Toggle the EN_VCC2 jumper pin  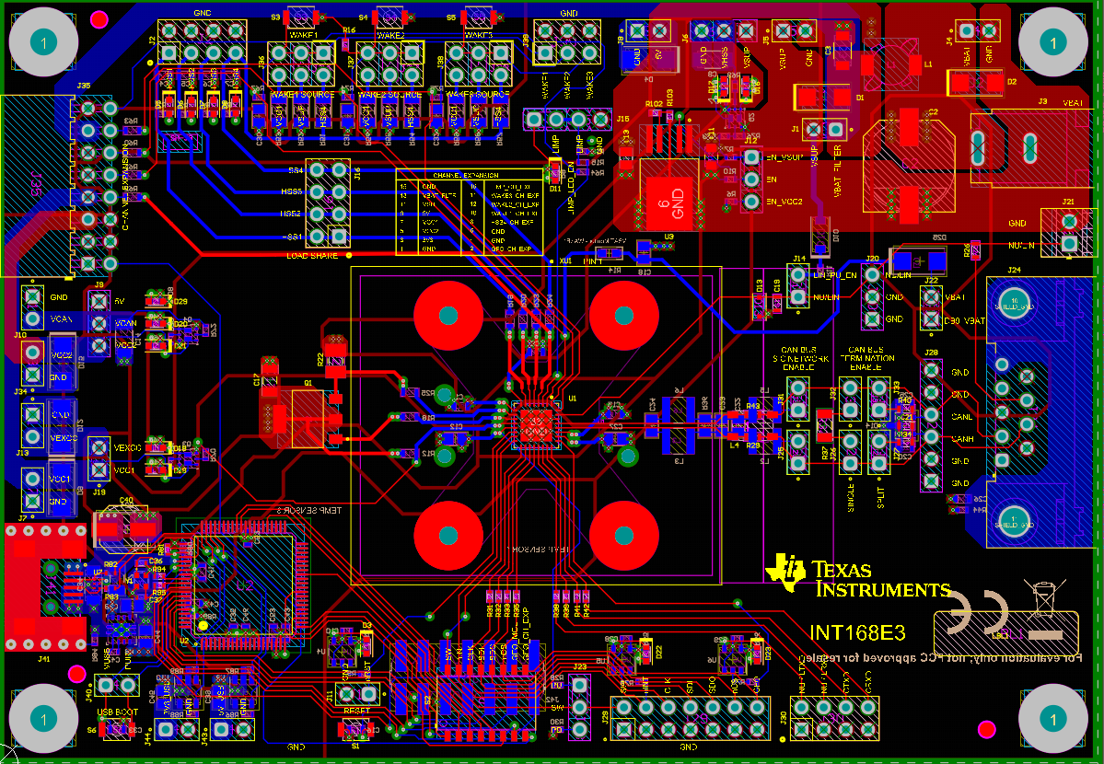click(751, 202)
